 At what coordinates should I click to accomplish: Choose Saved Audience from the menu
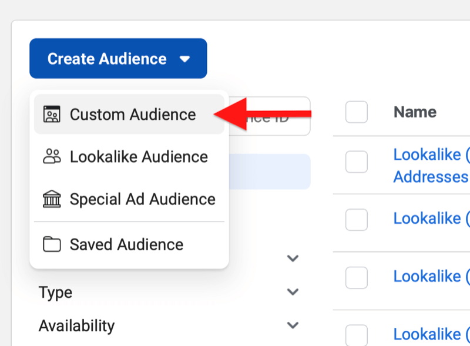pyautogui.click(x=126, y=244)
